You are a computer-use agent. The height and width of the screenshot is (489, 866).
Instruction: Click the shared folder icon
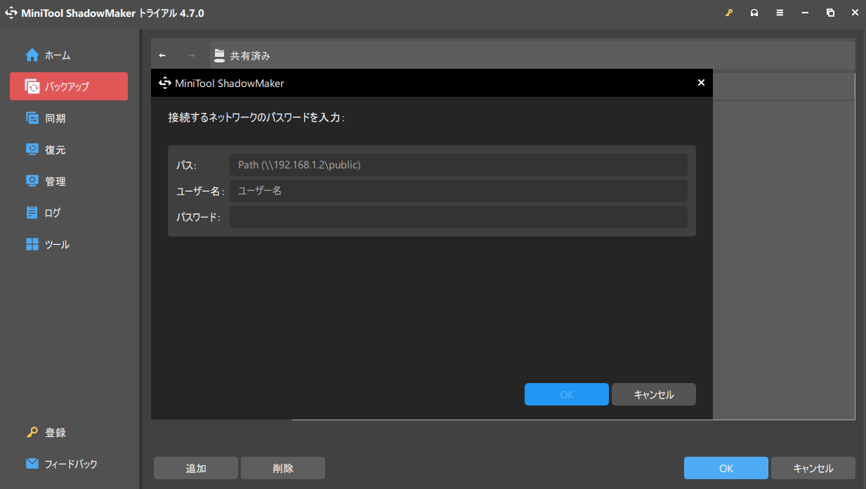[220, 55]
